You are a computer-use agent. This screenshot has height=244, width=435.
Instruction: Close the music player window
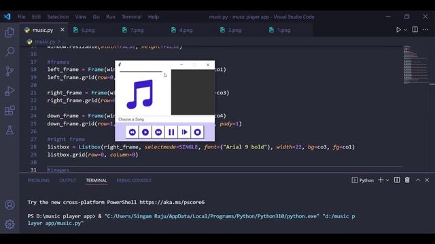(208, 65)
